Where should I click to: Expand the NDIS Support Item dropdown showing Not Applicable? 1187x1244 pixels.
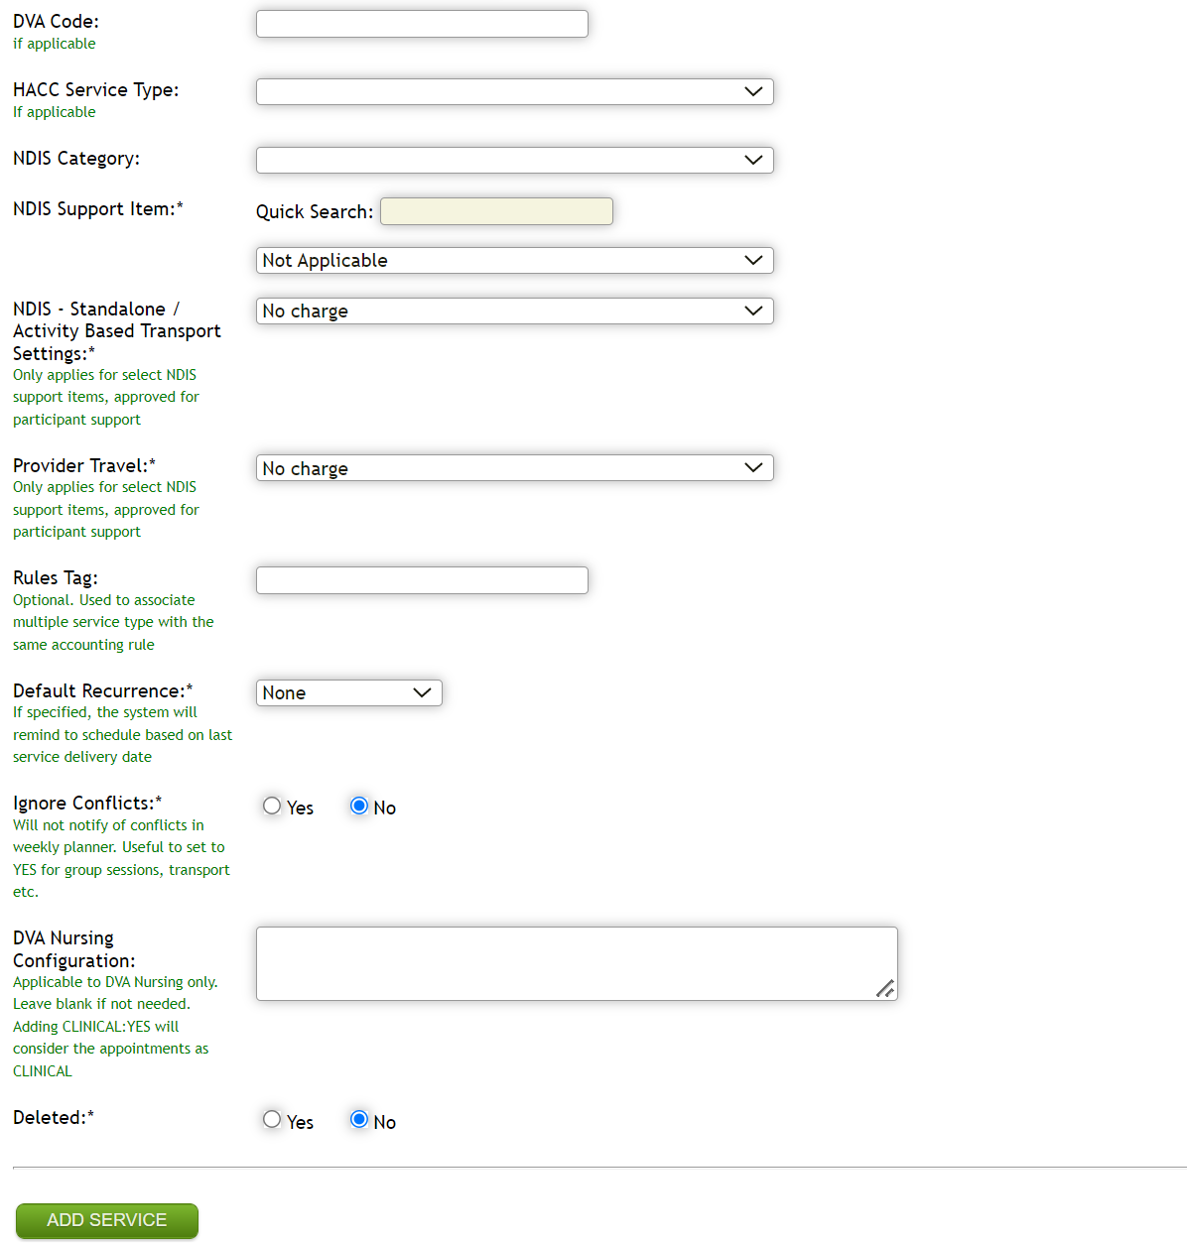tap(514, 260)
